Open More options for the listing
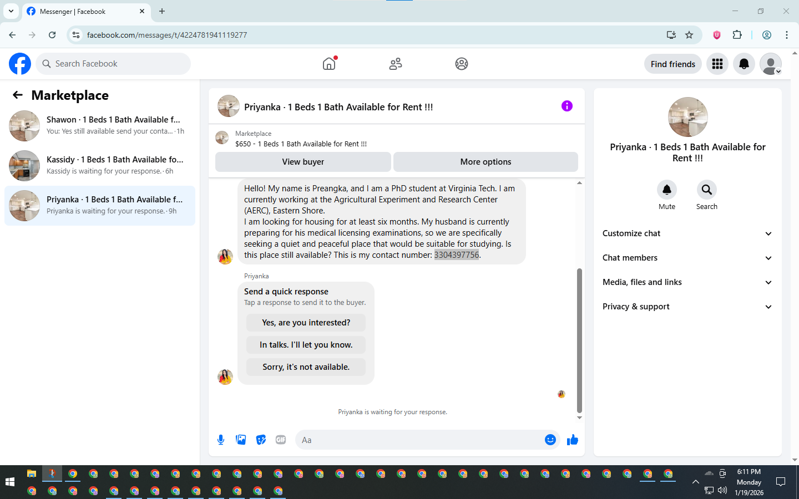This screenshot has width=799, height=499. [x=486, y=162]
